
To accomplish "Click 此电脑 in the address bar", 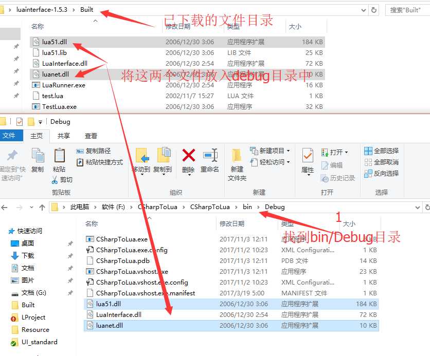I will point(80,207).
